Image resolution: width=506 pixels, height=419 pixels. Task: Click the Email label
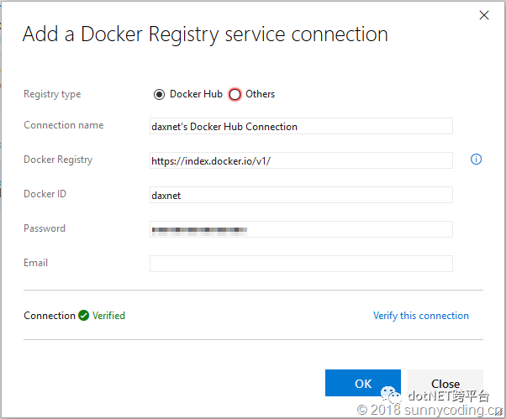36,263
